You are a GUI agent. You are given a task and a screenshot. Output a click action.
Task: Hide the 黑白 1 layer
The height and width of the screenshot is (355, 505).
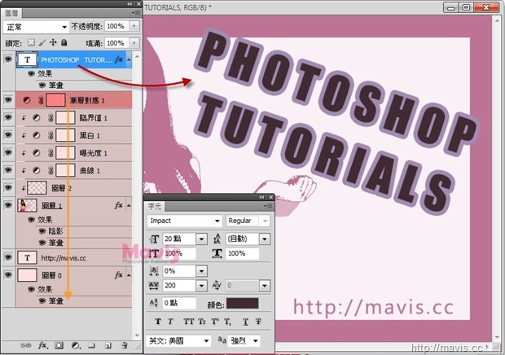[8, 135]
